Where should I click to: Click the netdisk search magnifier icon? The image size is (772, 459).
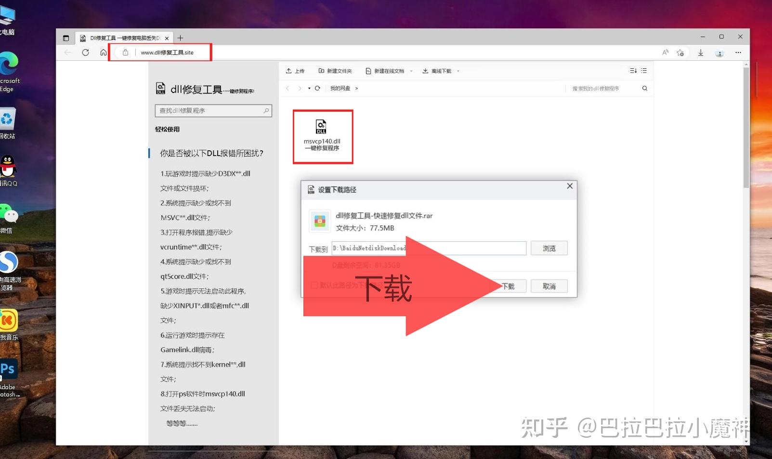coord(645,88)
